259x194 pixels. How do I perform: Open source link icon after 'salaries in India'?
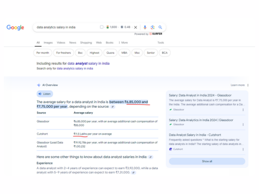151,157
